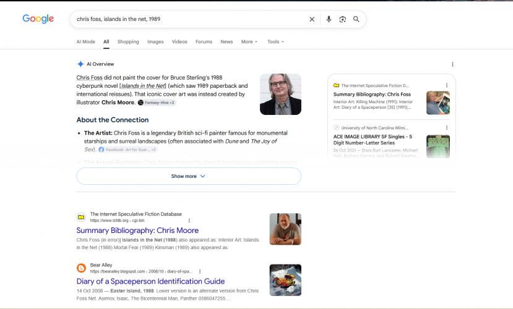The height and width of the screenshot is (309, 513).
Task: Click "University of North Carolina Wilmi..." source label
Action: pos(374,128)
